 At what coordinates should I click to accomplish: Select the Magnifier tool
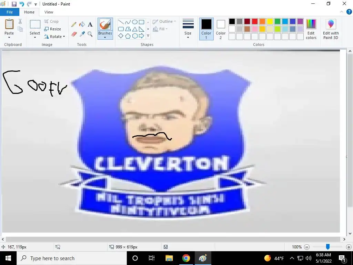tap(90, 34)
